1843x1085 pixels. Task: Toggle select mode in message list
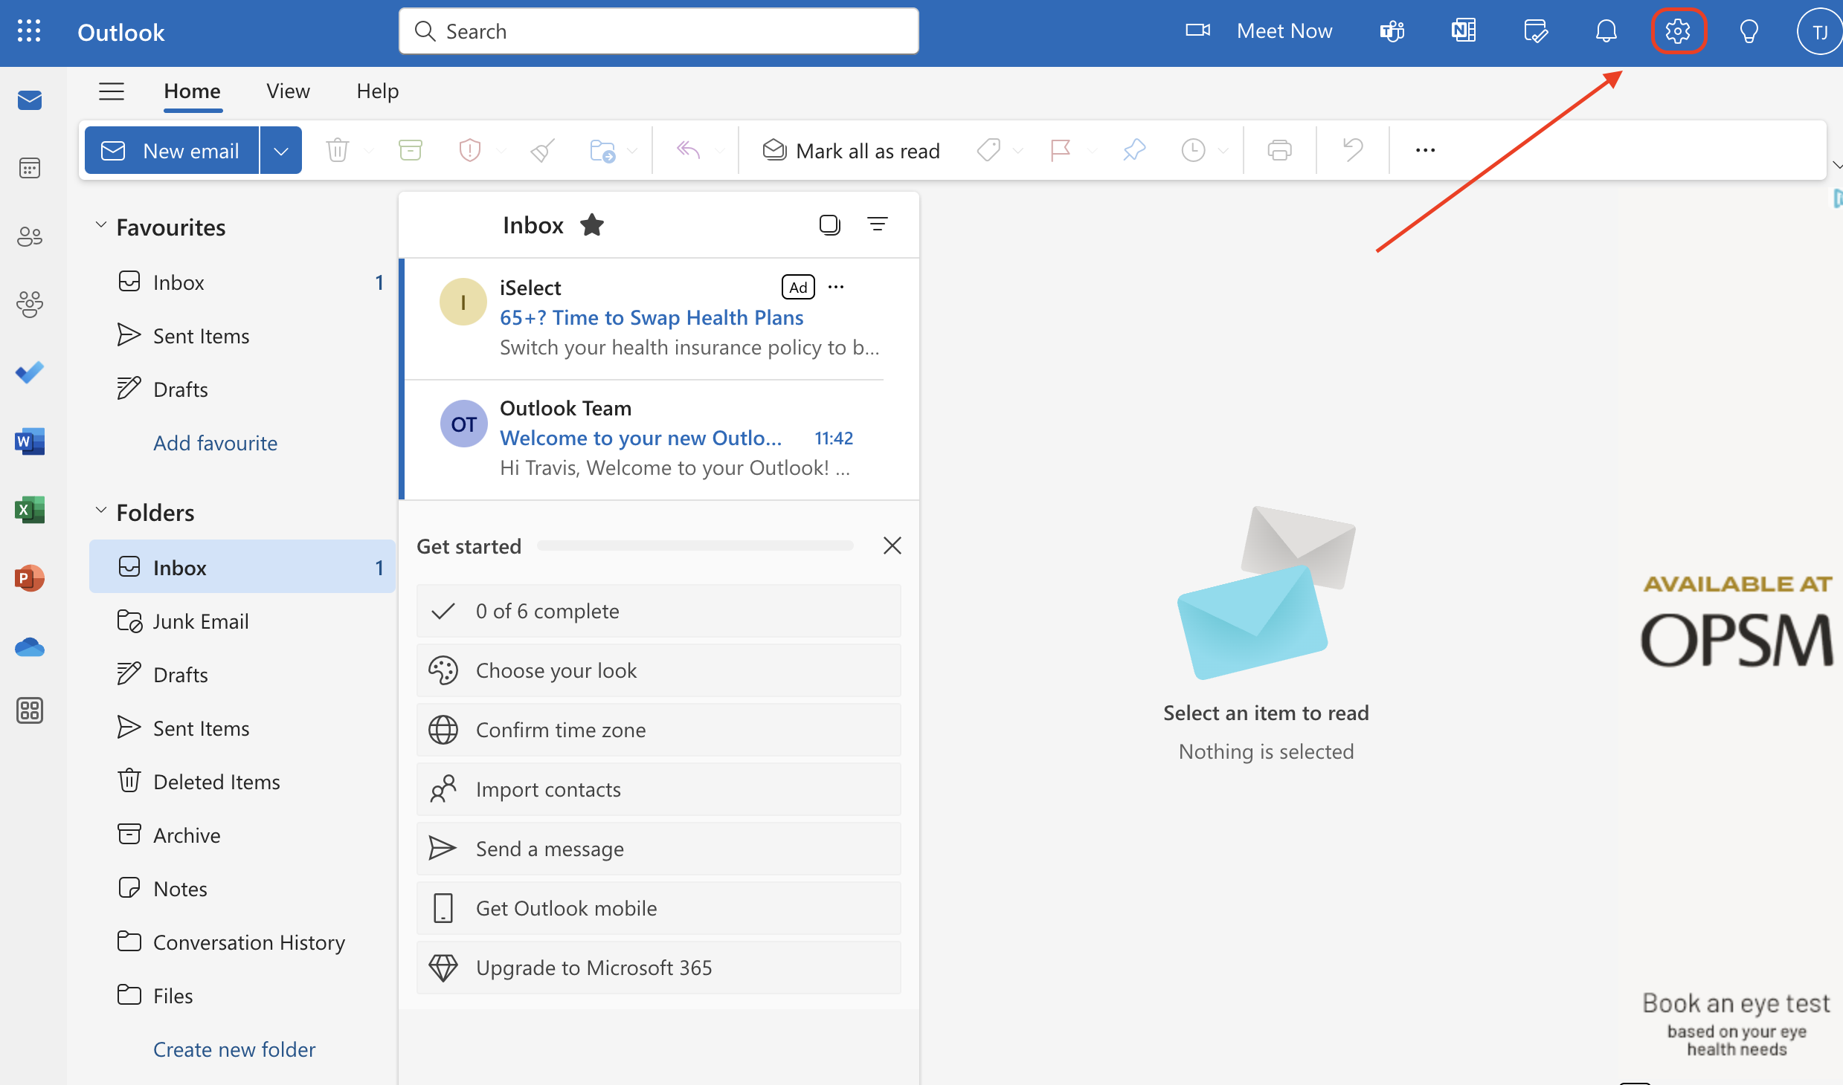830,224
